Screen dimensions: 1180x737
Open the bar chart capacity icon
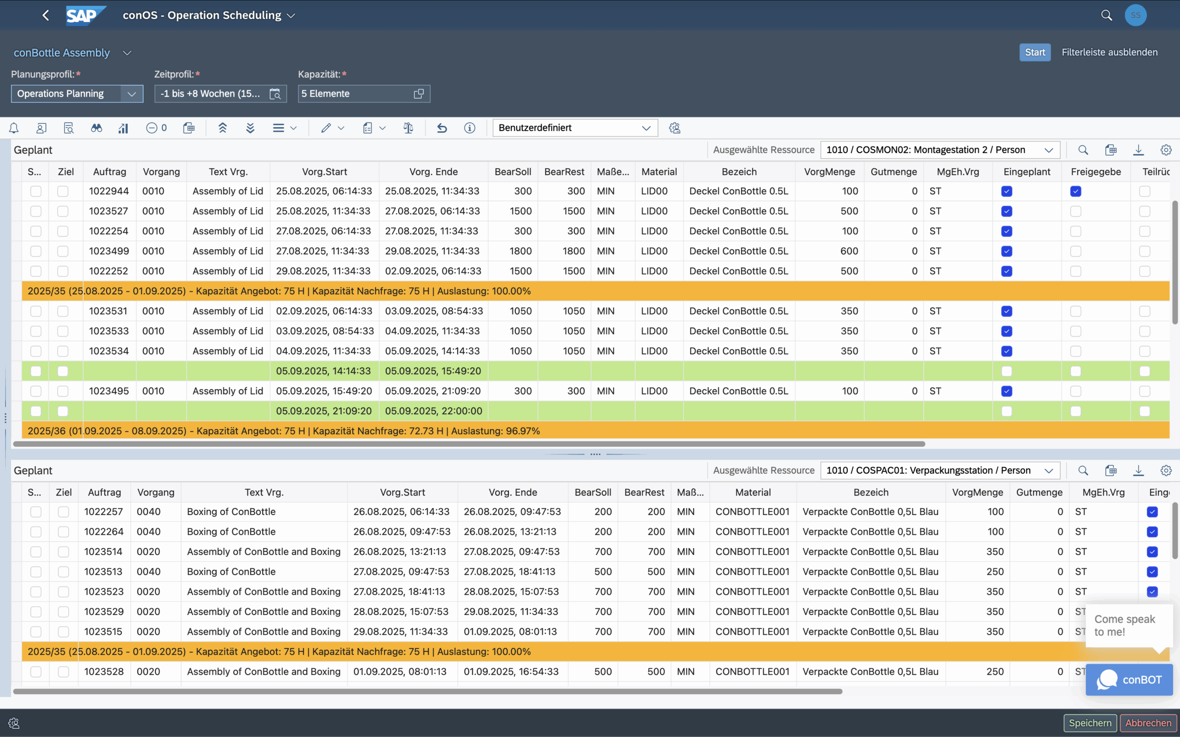(124, 128)
